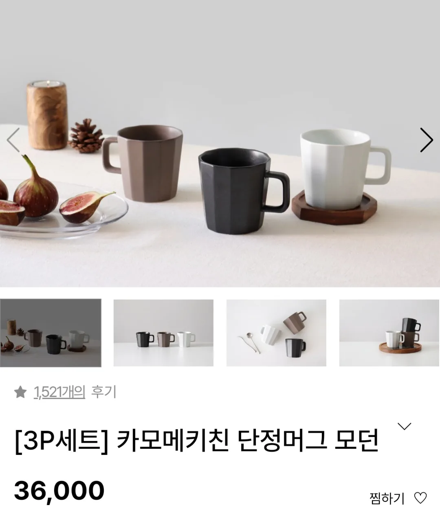
Task: Choose the thumbnail with spoons and mugs
Action: 276,333
